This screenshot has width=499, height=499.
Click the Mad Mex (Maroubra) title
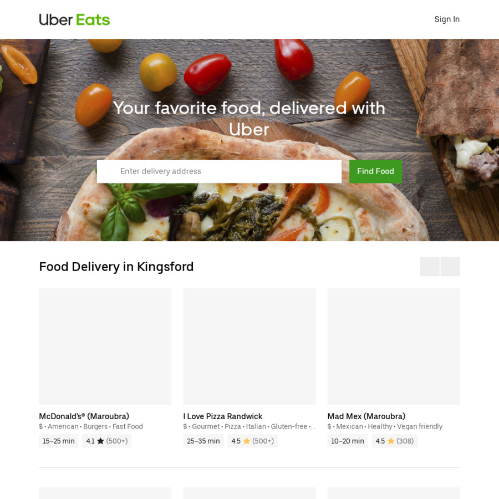[x=366, y=416]
